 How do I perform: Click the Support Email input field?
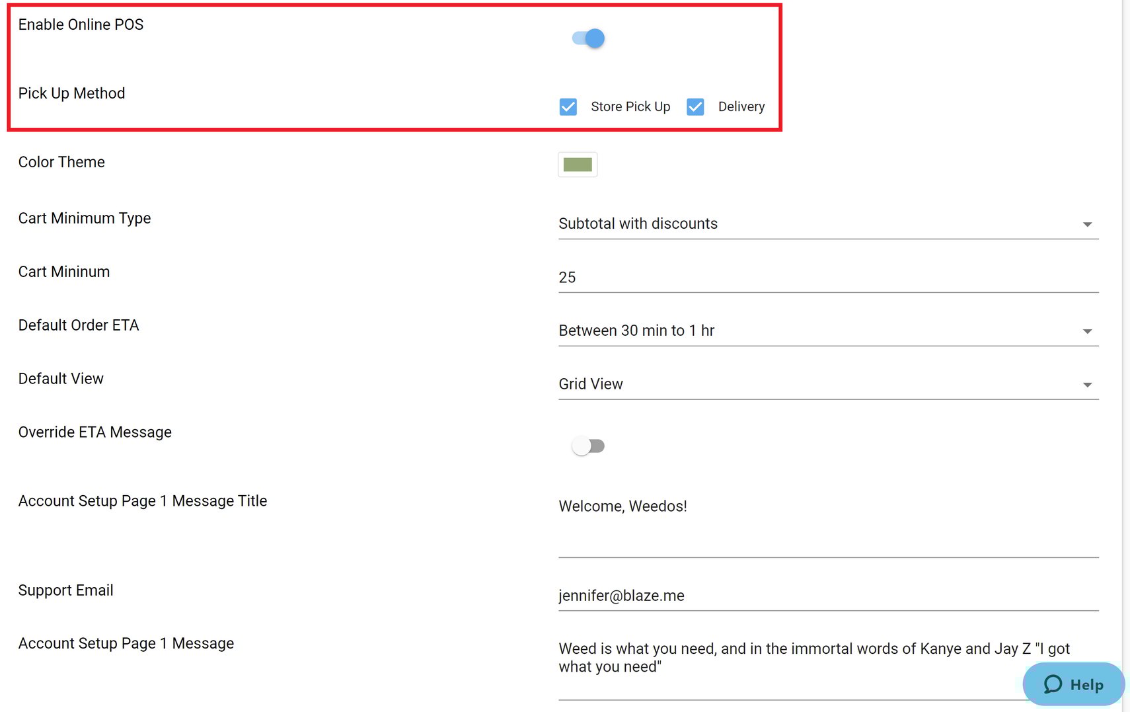827,596
